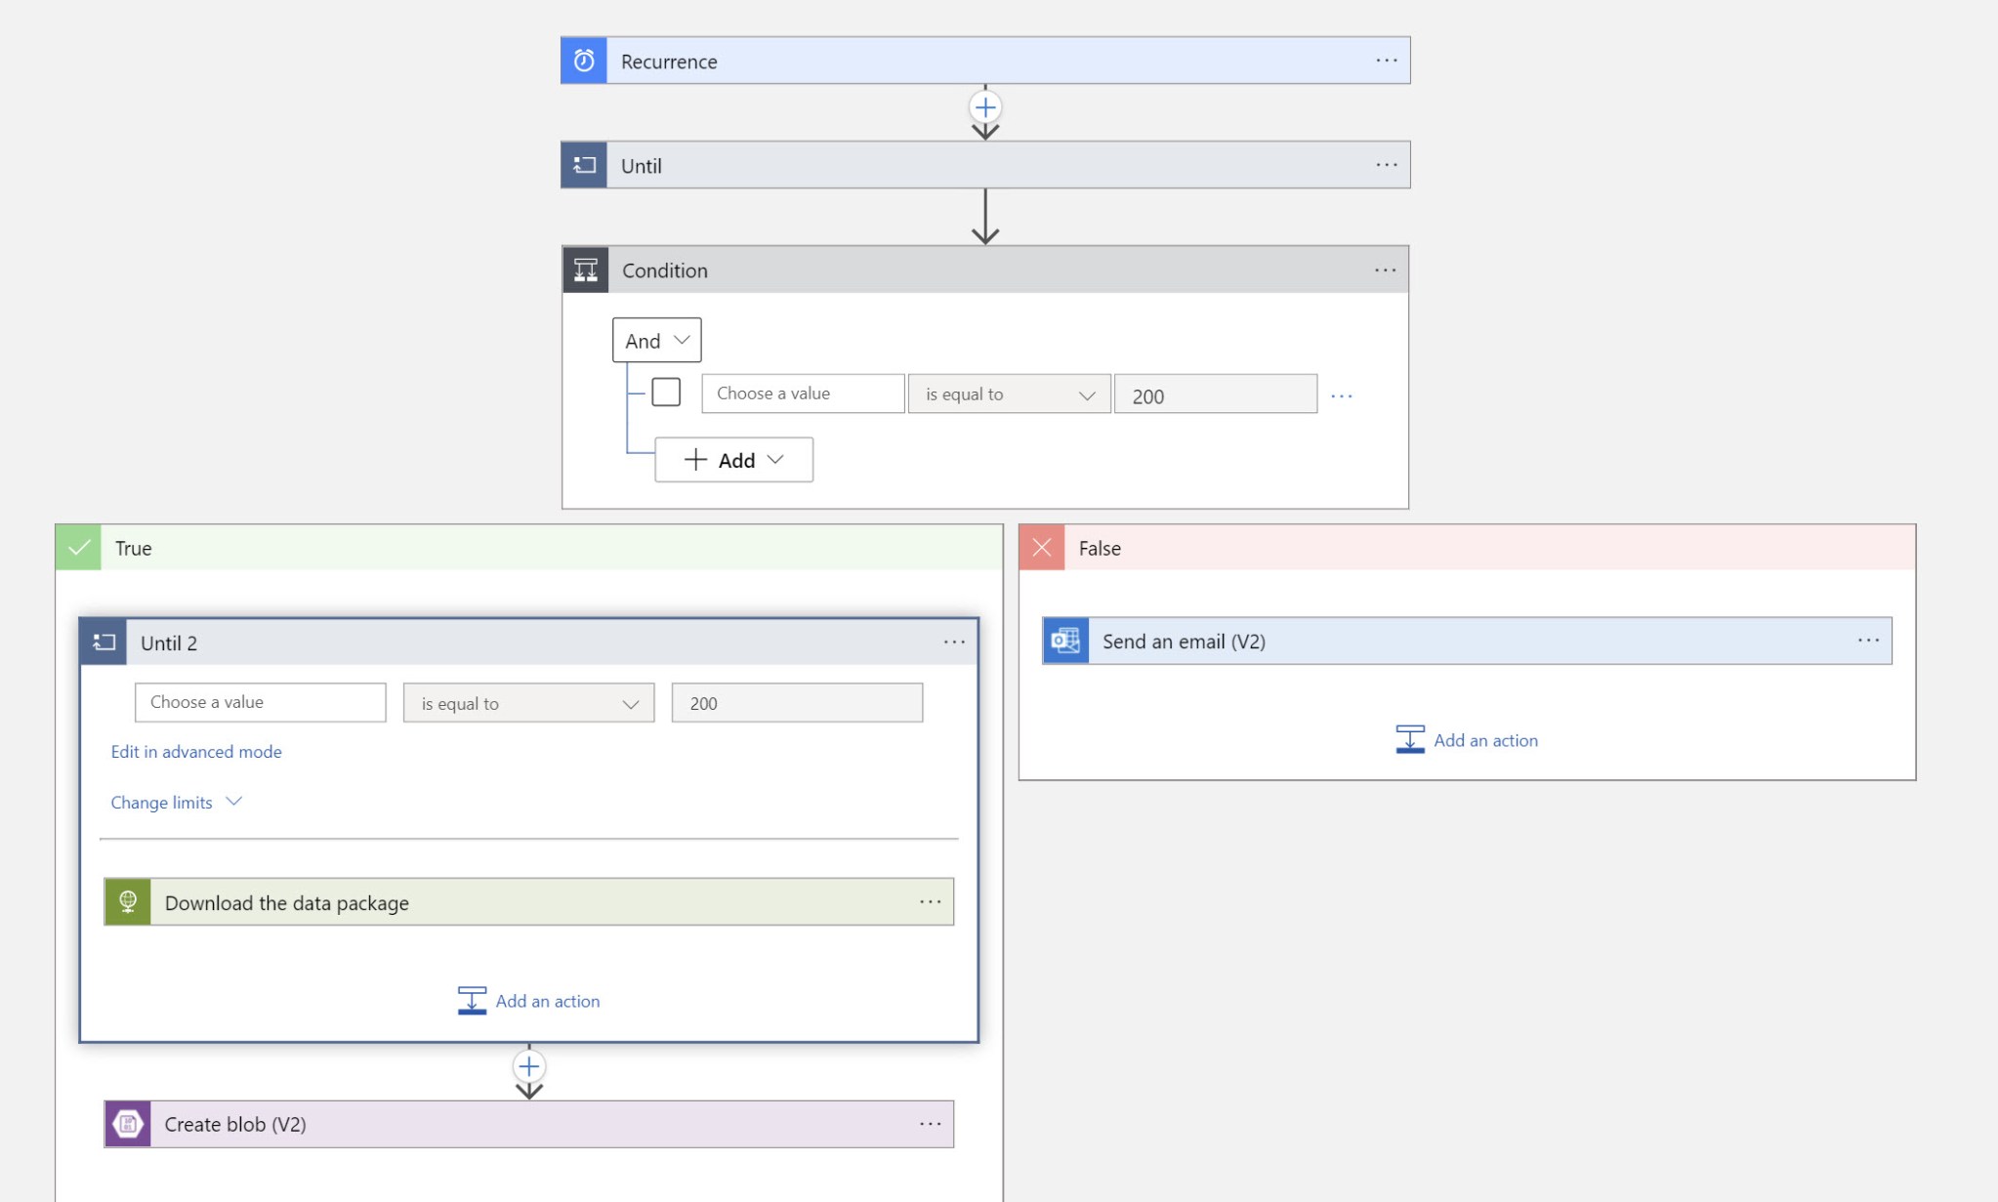1998x1202 pixels.
Task: Click the plus icon between Recurrence and Until
Action: click(984, 107)
